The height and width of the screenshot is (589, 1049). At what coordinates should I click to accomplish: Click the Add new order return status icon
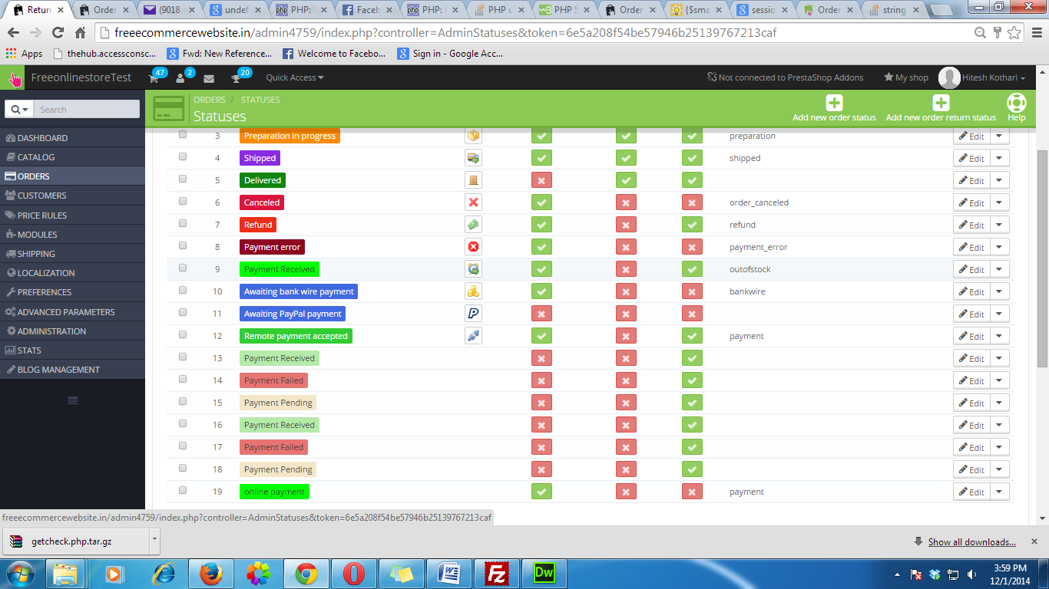click(941, 103)
